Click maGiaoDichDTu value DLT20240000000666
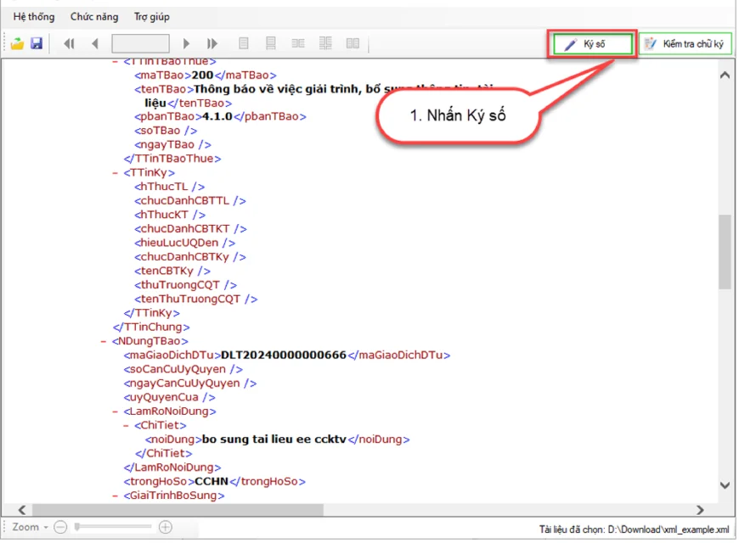Image resolution: width=739 pixels, height=543 pixels. pyautogui.click(x=284, y=355)
